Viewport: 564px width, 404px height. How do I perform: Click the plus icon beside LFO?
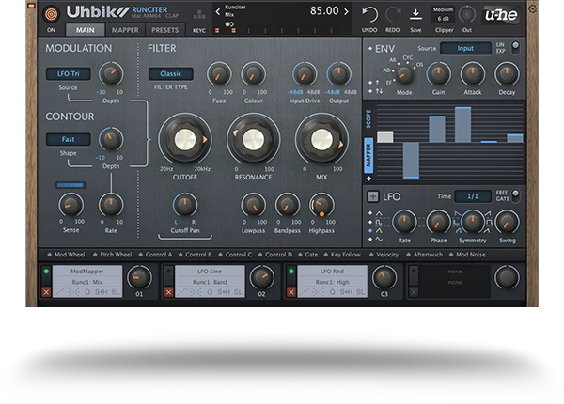point(372,196)
